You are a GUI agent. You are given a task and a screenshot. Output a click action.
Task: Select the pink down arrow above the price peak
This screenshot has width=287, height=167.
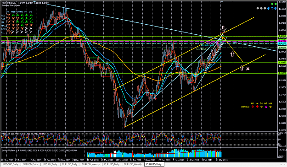pyautogui.click(x=223, y=28)
